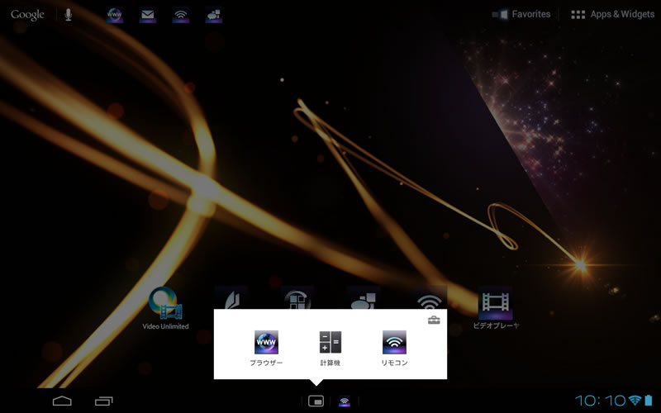661x413 pixels.
Task: Open the remote control shortcut in top bar
Action: 180,15
